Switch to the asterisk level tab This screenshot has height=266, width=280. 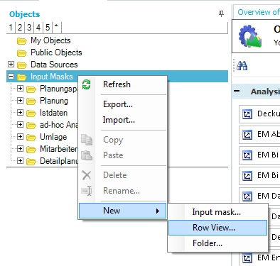pos(57,28)
